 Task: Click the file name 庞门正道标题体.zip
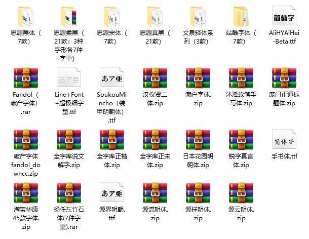284,99
